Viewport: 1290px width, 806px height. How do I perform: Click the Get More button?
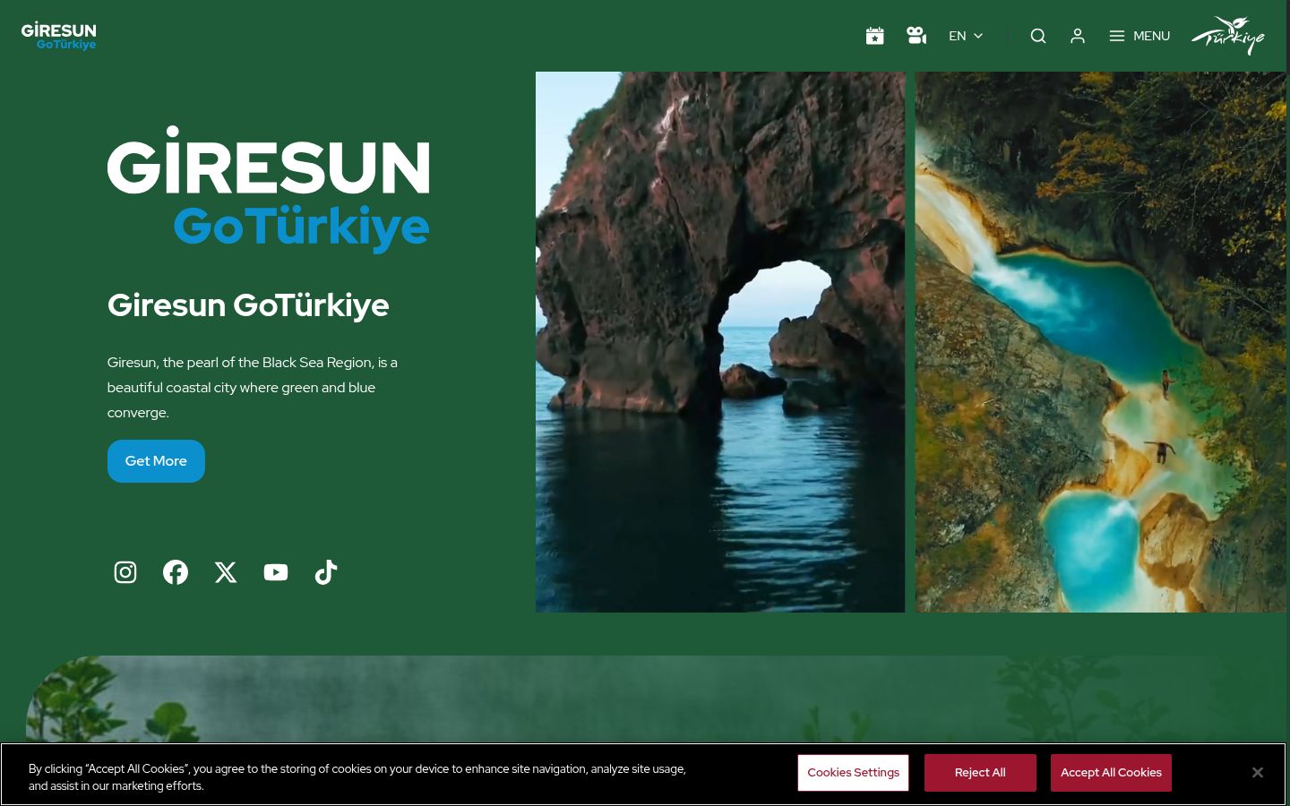(x=156, y=461)
